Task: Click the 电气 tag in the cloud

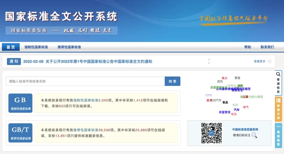Action: coord(246,107)
